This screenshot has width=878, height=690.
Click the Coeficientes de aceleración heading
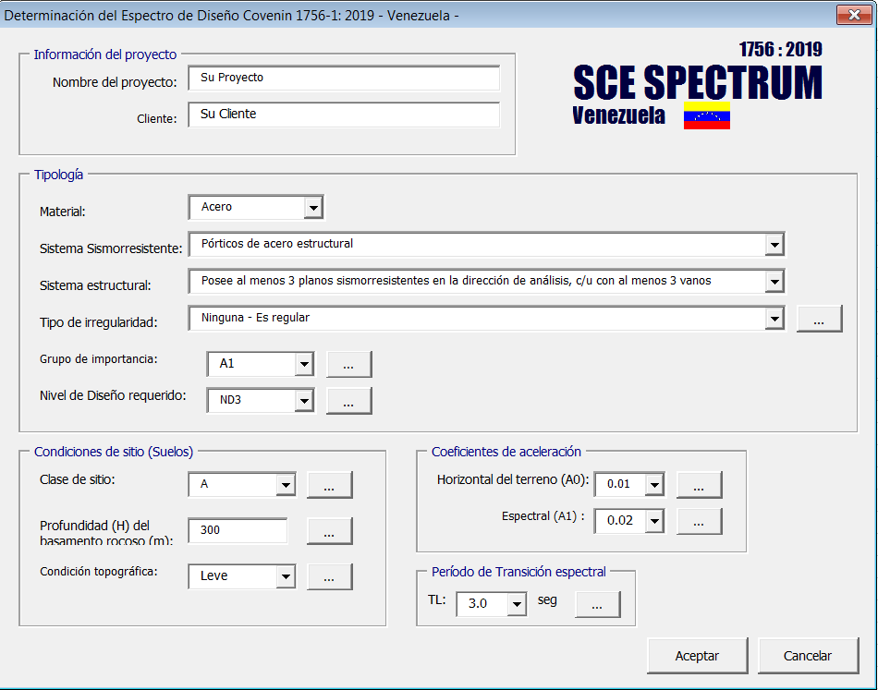tap(506, 453)
